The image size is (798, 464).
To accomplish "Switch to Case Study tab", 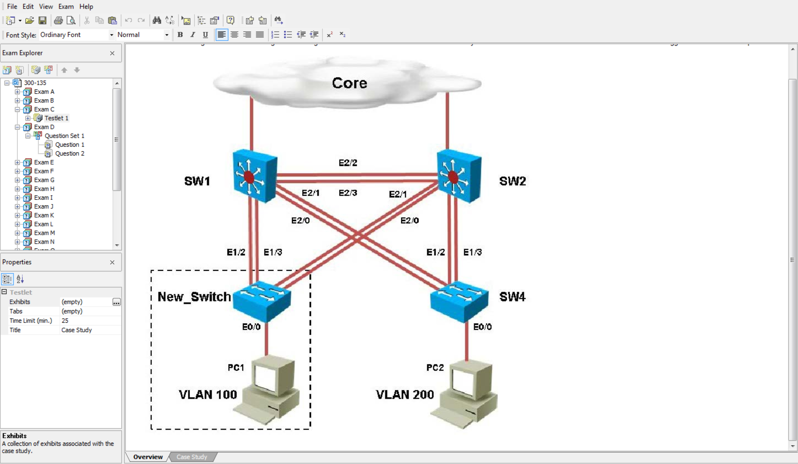I will [192, 457].
